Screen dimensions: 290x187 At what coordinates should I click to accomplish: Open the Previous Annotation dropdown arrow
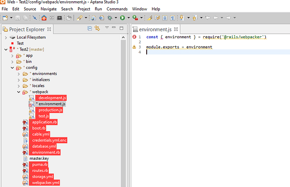point(201,18)
